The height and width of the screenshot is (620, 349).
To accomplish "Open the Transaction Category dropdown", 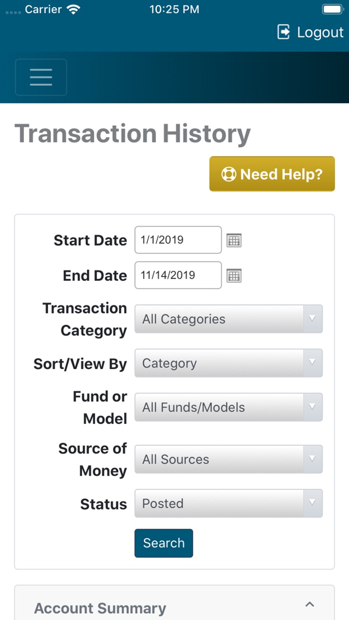I will pyautogui.click(x=228, y=319).
